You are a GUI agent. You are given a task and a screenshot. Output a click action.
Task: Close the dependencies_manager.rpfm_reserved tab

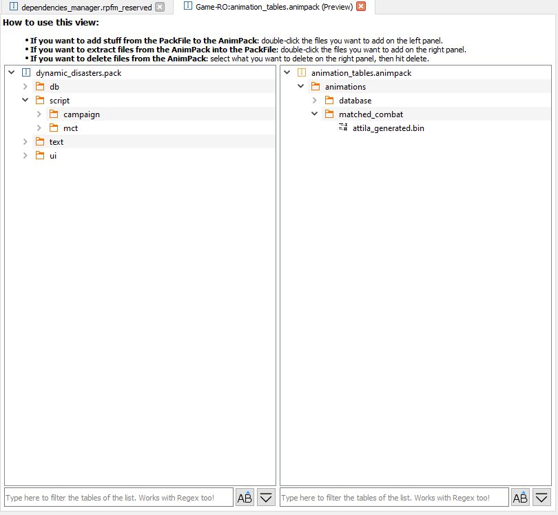tap(160, 8)
